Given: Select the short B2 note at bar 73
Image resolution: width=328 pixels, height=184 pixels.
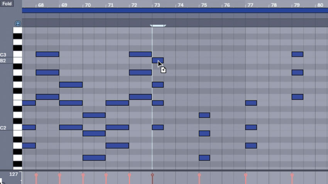Looking at the screenshot, I should (158, 60).
